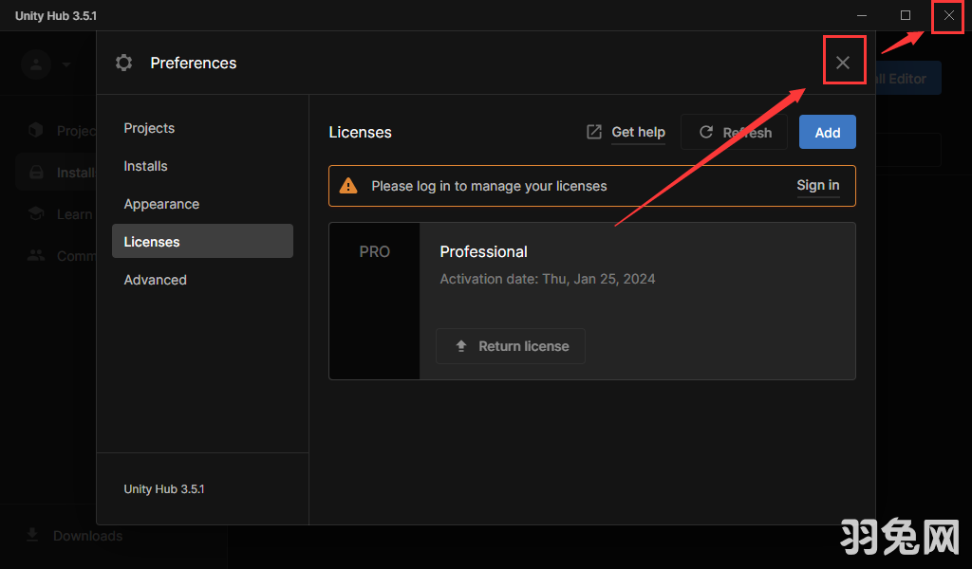Image resolution: width=972 pixels, height=569 pixels.
Task: Click the account avatar icon at top left
Action: 36,64
